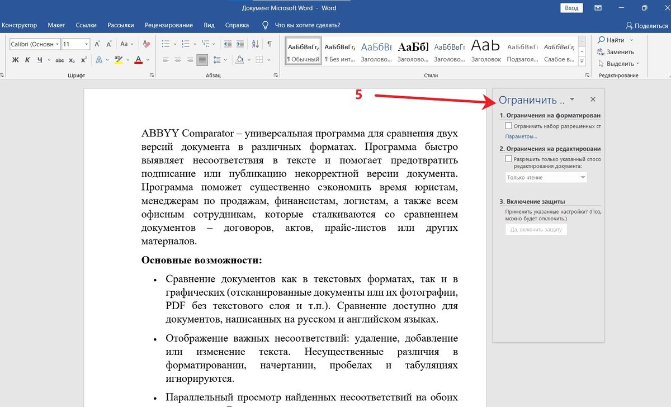Screen dimensions: 671x407
Task: Click the 'Поделиться' share button
Action: [x=647, y=26]
